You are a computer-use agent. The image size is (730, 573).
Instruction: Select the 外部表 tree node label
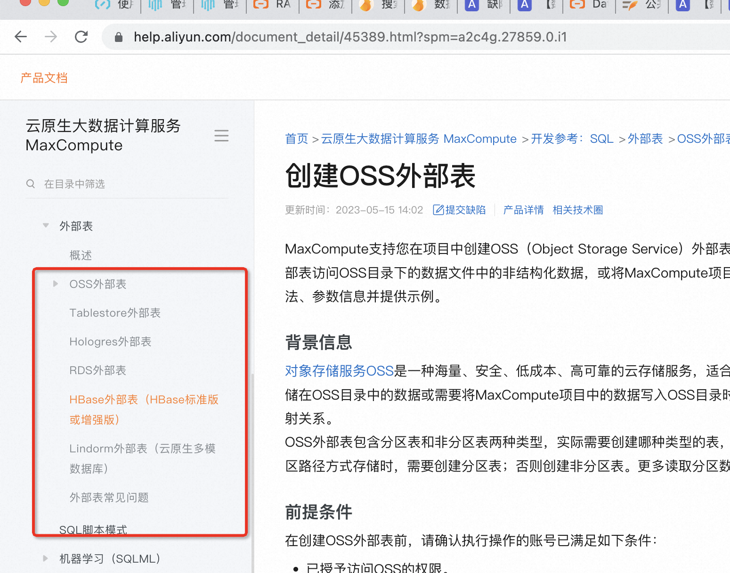pyautogui.click(x=76, y=226)
